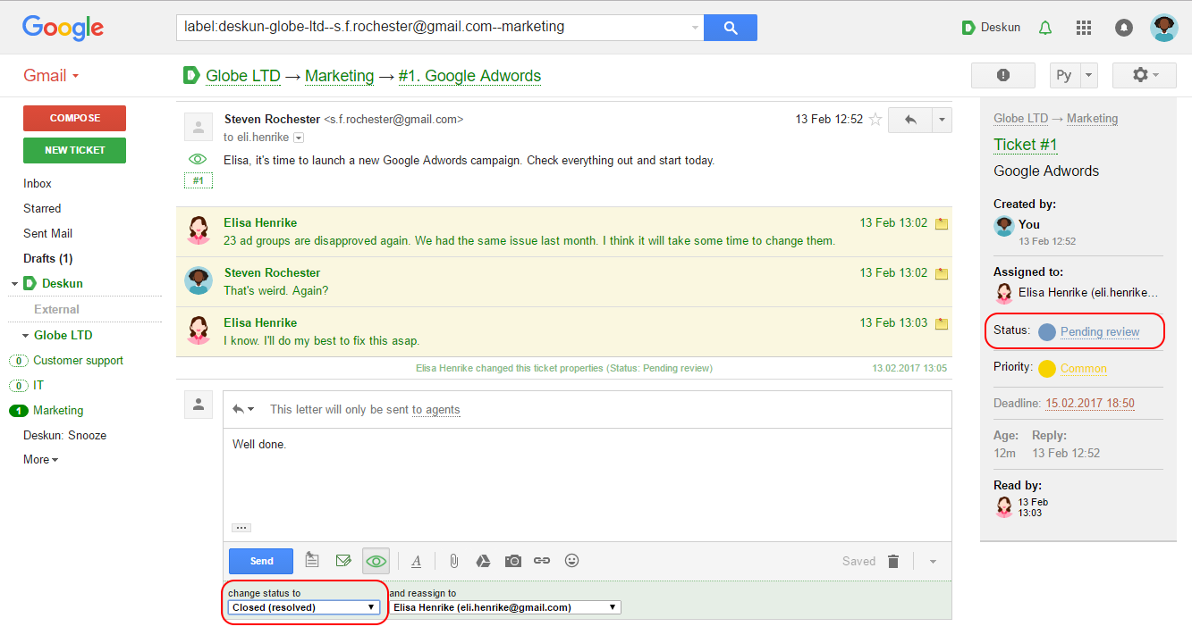Open the Globe LTD label
This screenshot has height=635, width=1192.
(63, 335)
